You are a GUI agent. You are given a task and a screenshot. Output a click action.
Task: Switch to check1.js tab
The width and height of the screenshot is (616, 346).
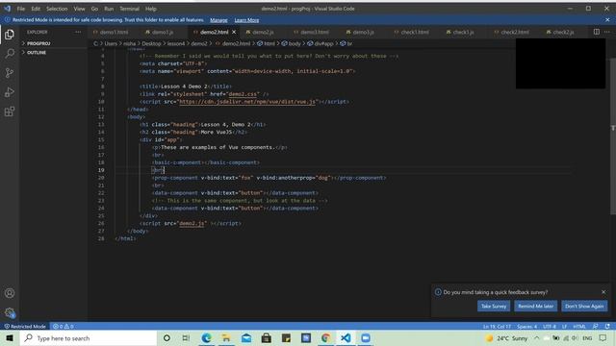pyautogui.click(x=462, y=32)
